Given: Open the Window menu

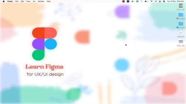Looking at the screenshot, I should pos(41,1).
